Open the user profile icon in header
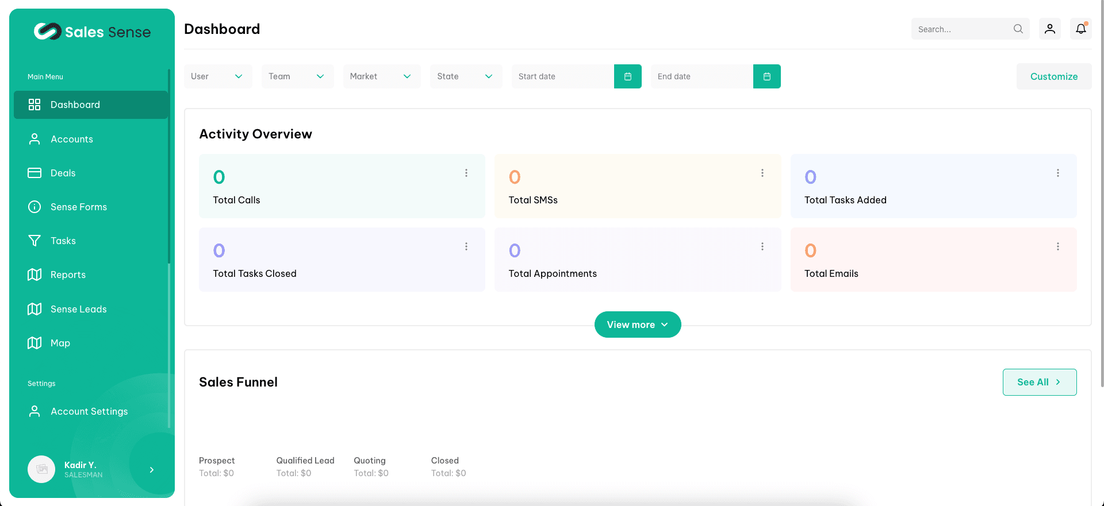This screenshot has width=1104, height=506. click(x=1050, y=29)
